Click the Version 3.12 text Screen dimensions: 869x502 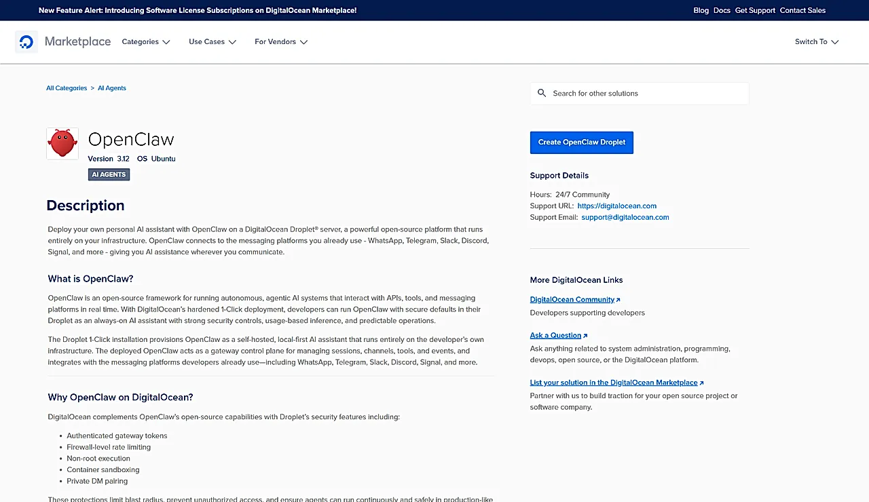pyautogui.click(x=109, y=159)
